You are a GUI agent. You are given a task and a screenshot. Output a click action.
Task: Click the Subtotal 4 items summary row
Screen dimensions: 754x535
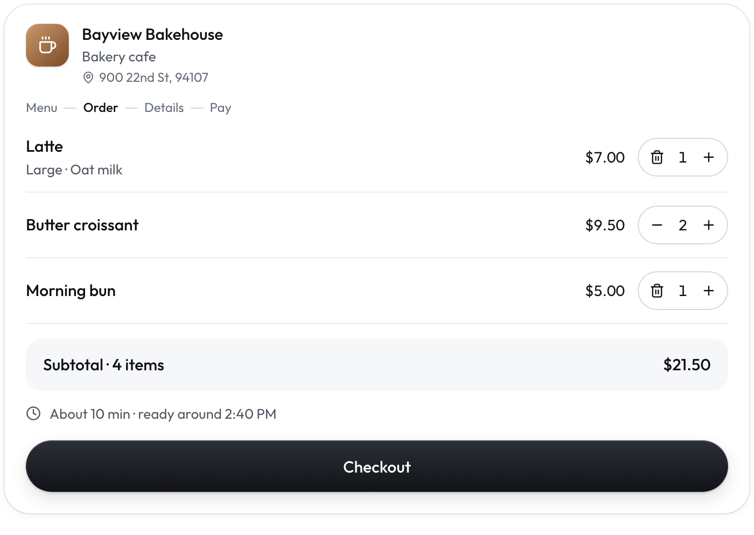coord(377,365)
